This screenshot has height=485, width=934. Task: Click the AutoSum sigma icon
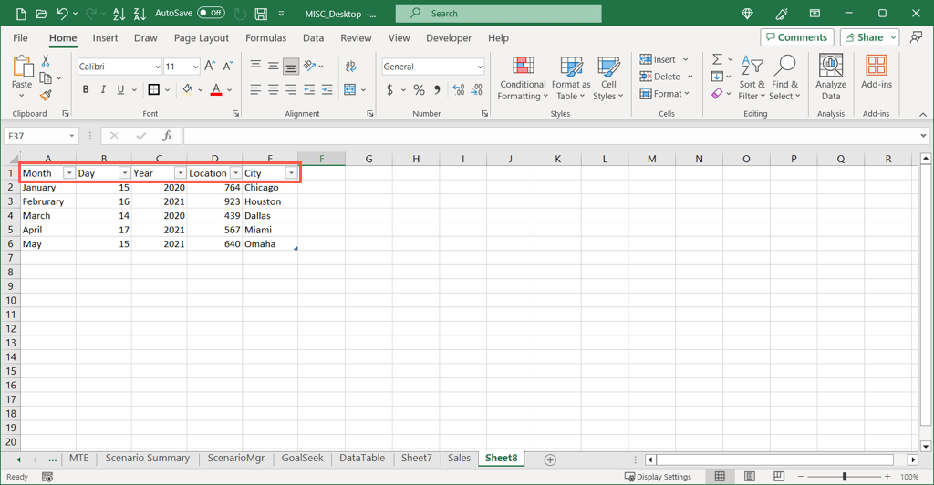[718, 59]
